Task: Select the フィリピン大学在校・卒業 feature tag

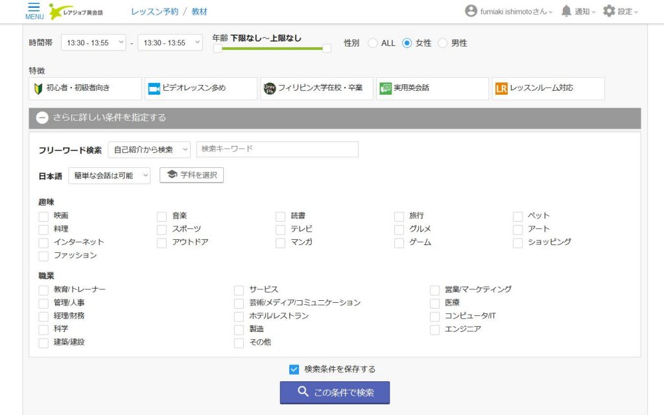Action: pos(316,88)
